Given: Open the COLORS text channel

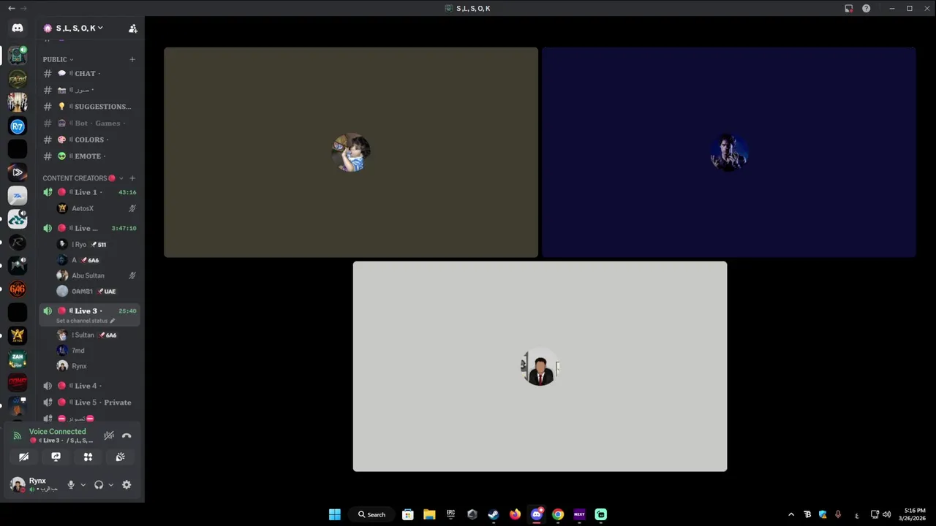Looking at the screenshot, I should point(90,140).
